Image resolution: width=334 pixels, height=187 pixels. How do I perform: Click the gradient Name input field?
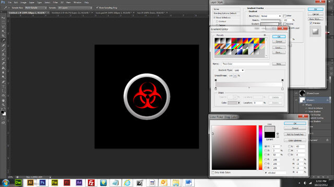(x=245, y=64)
